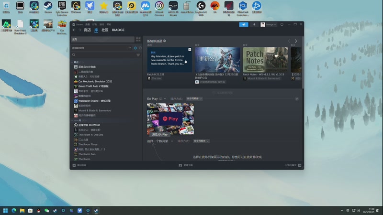The height and width of the screenshot is (215, 383).
Task: Click the next arrow in news carousel
Action: pyautogui.click(x=296, y=41)
